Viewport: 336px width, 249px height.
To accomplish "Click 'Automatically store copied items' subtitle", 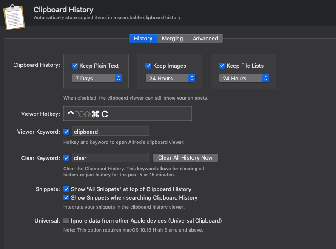I will (108, 17).
